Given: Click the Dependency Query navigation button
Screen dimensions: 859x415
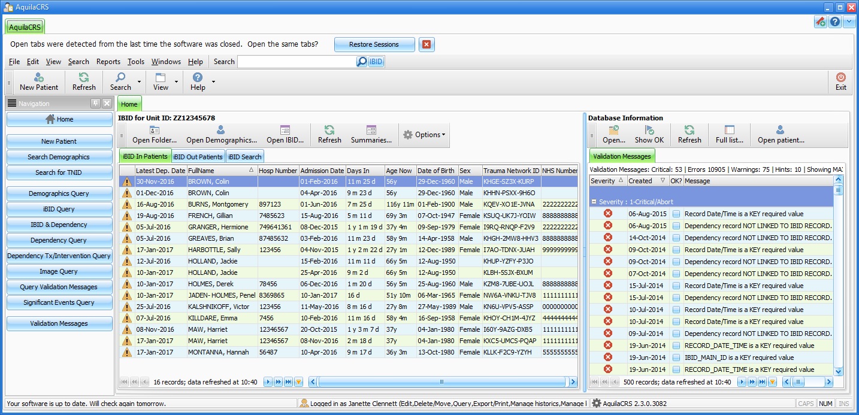Looking at the screenshot, I should pos(59,240).
